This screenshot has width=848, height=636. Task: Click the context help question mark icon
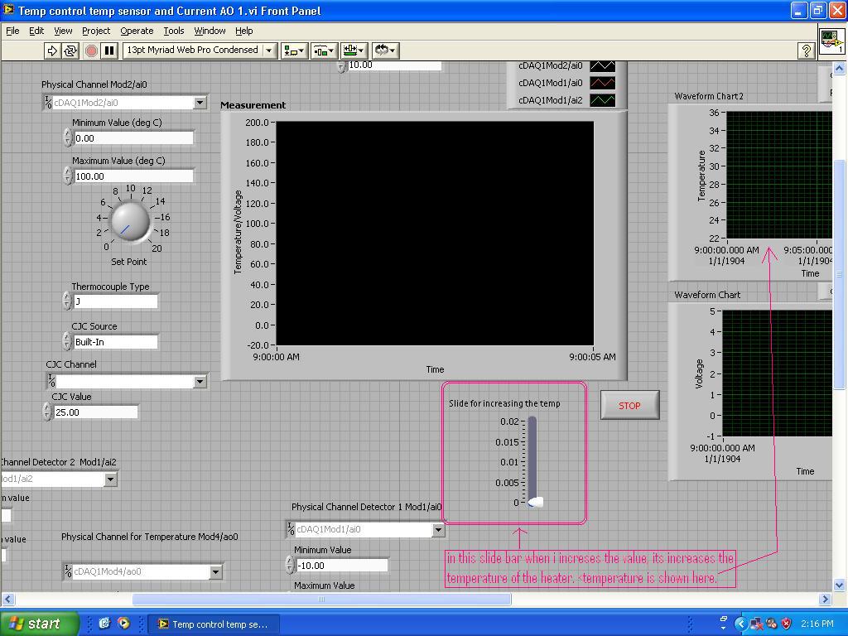[806, 51]
